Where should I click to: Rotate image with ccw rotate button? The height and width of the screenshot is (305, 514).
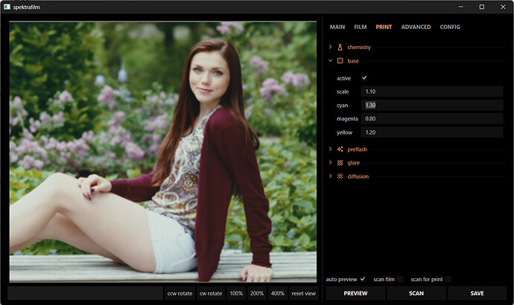[180, 293]
